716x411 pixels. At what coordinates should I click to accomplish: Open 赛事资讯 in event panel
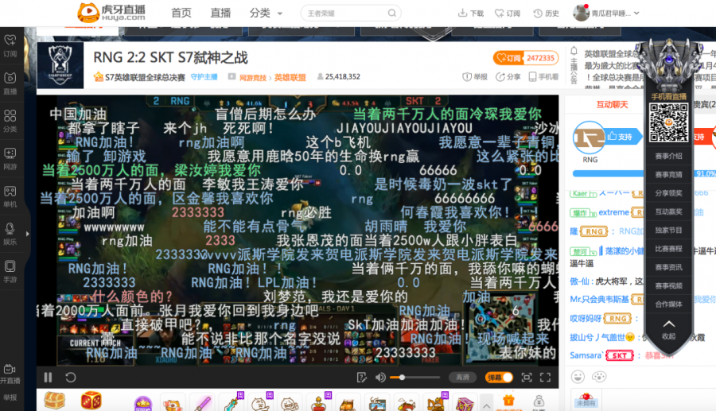pos(668,267)
